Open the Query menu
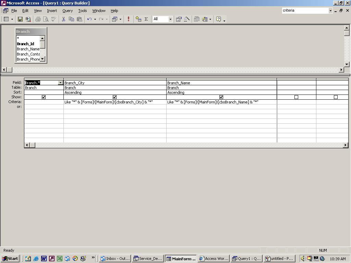This screenshot has height=263, width=351. [x=68, y=11]
